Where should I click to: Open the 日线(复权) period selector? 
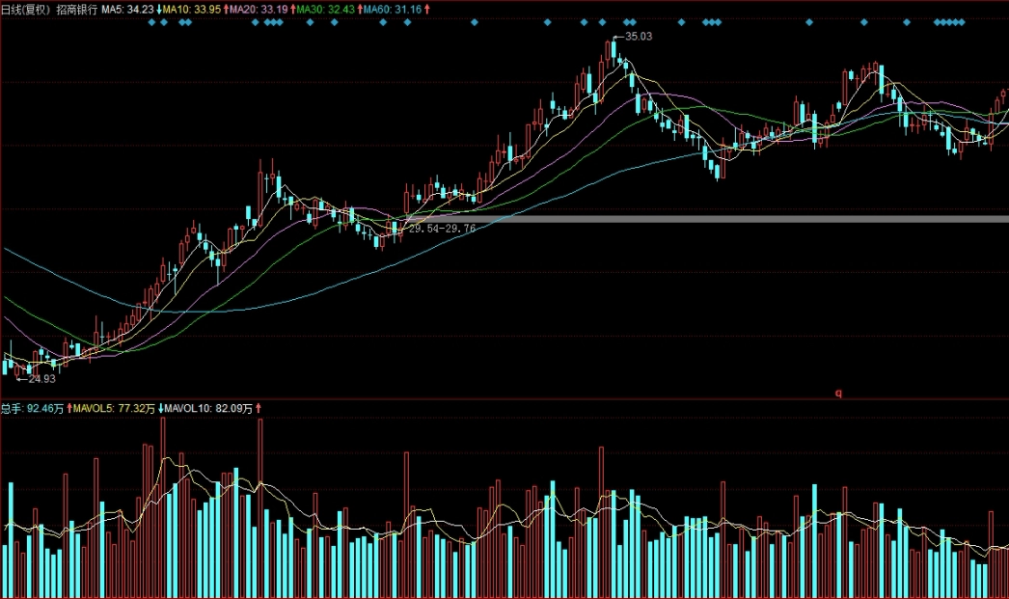[x=25, y=8]
